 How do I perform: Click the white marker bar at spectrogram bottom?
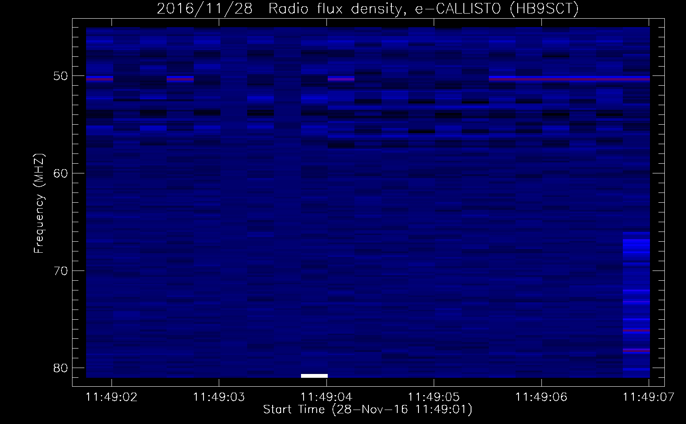pos(314,376)
